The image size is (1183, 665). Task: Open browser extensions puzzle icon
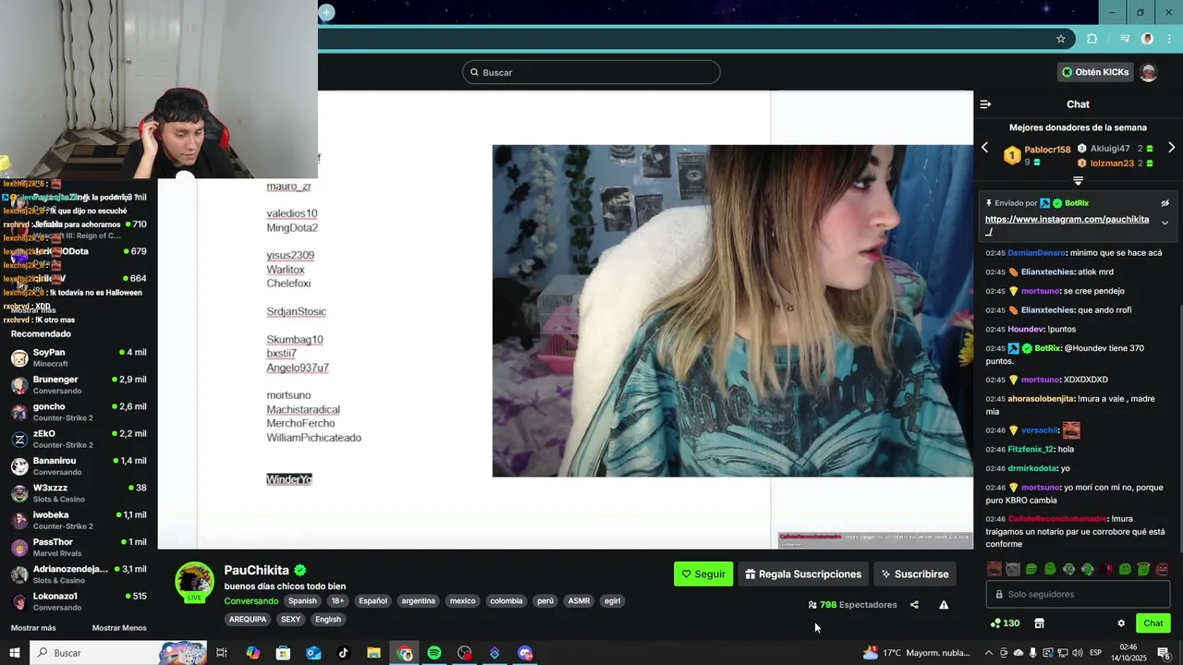click(1092, 39)
